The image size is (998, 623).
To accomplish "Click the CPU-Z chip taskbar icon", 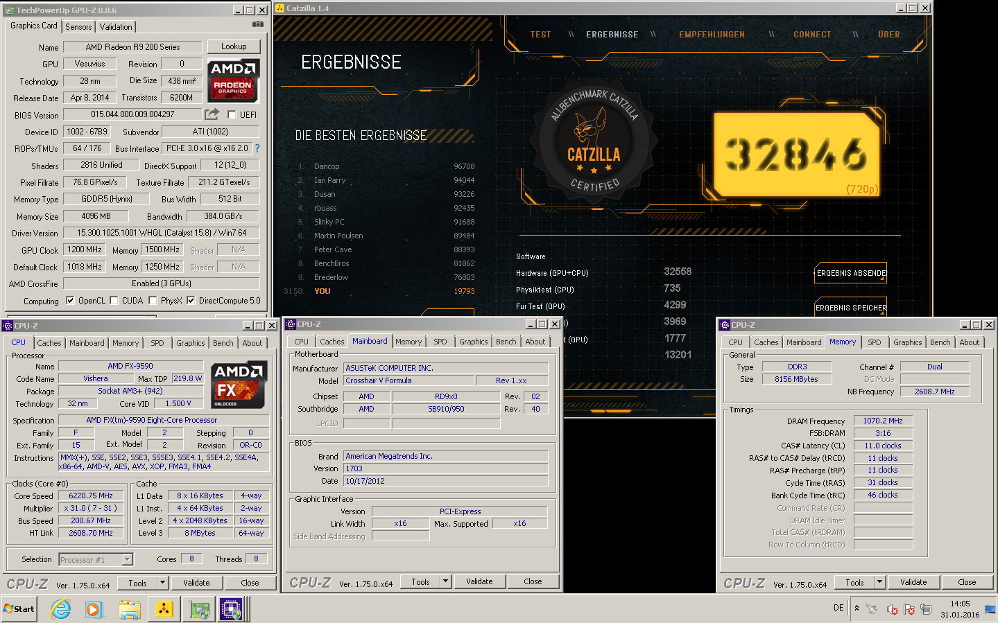I will click(230, 609).
